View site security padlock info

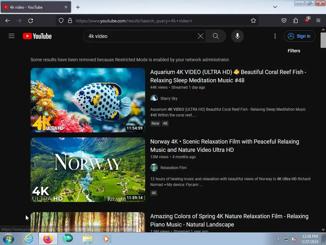(x=70, y=20)
